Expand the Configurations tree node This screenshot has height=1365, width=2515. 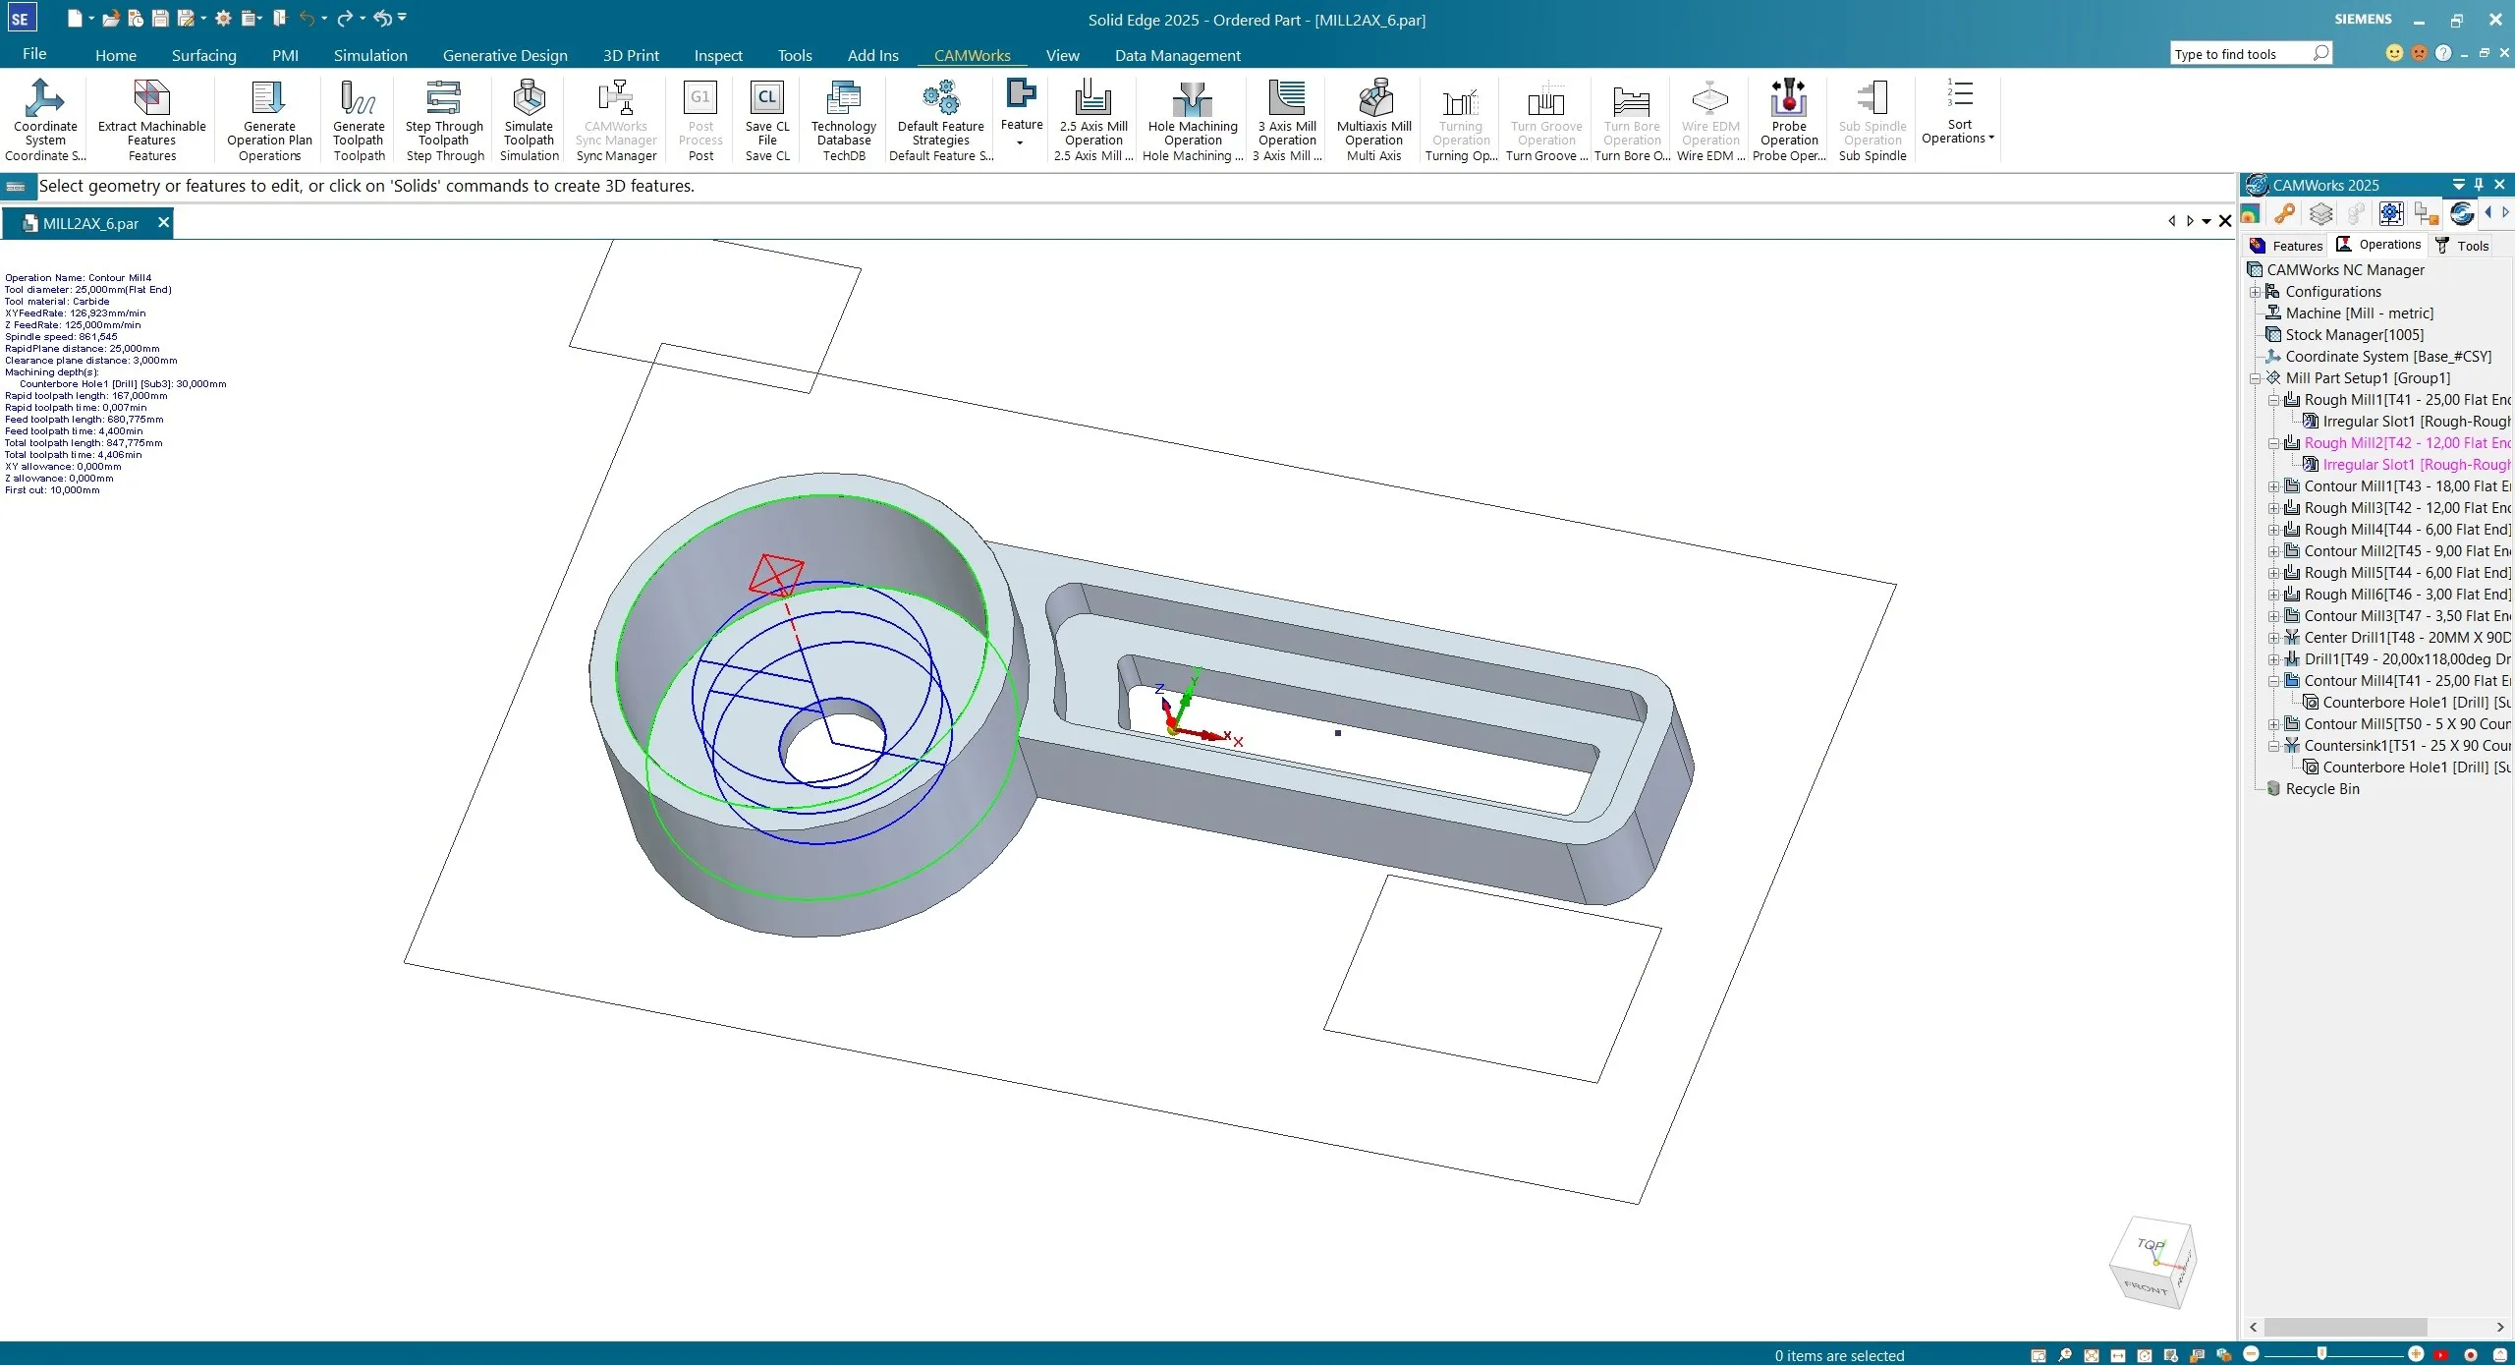click(2256, 292)
